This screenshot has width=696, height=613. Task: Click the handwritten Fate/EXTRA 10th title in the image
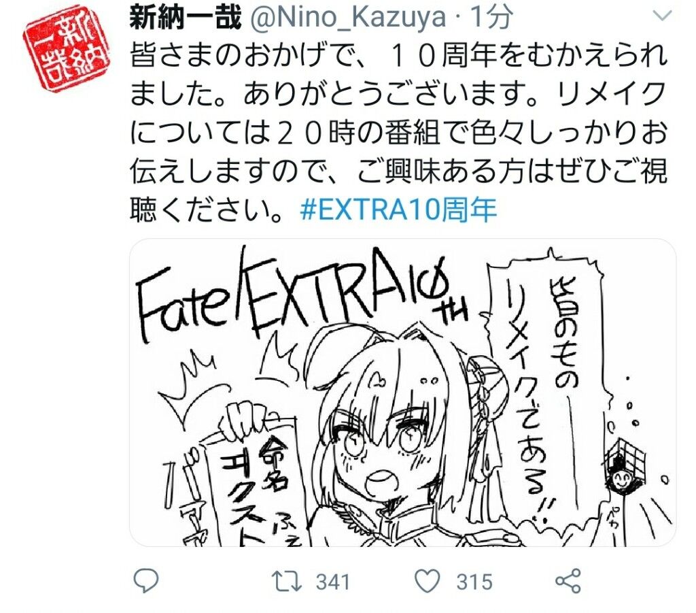point(302,297)
